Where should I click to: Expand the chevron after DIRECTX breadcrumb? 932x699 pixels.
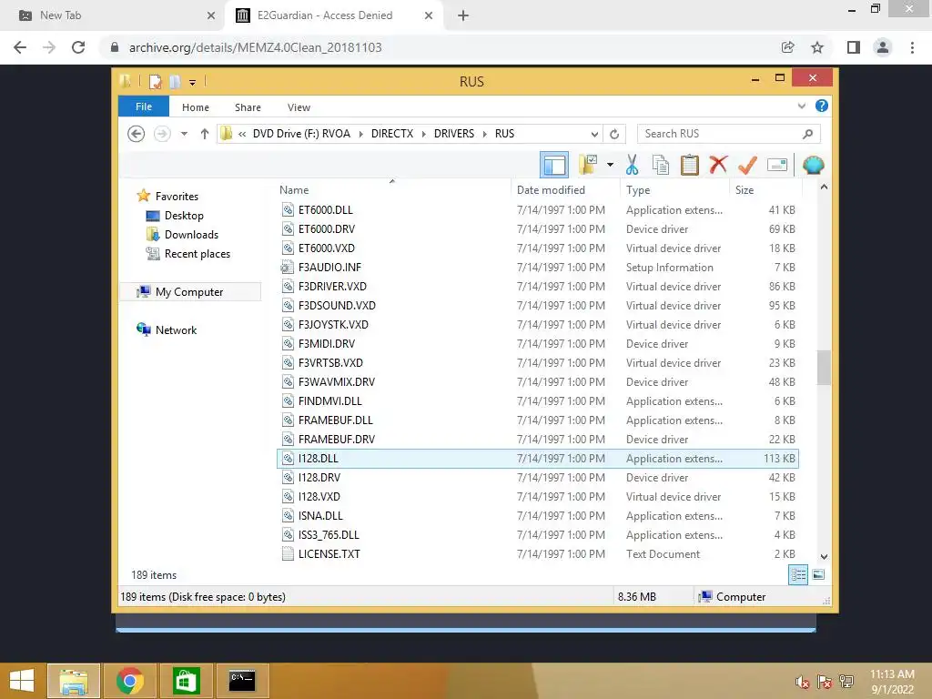point(424,134)
